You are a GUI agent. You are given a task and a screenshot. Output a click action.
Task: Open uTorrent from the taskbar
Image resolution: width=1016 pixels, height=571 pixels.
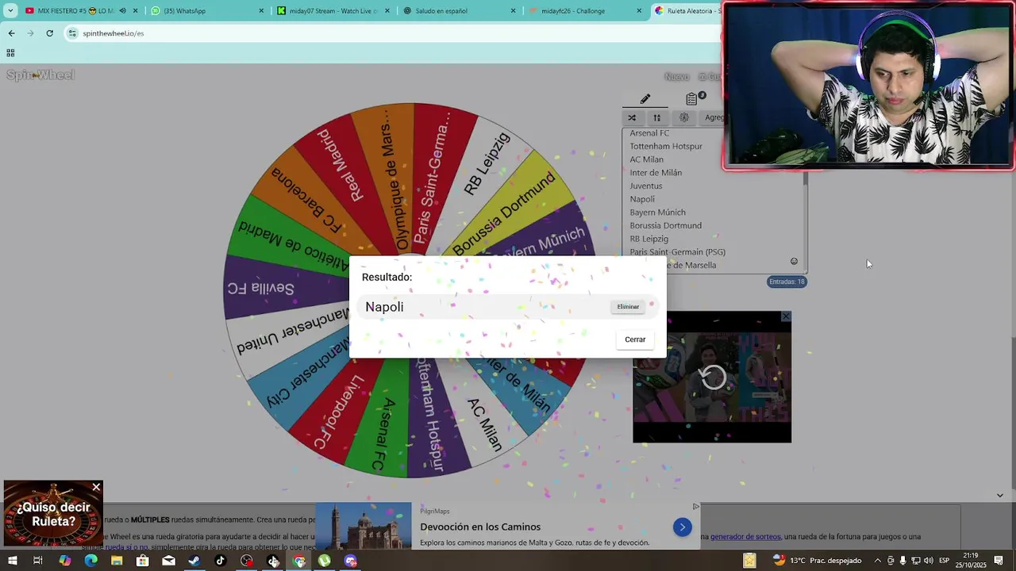(325, 561)
